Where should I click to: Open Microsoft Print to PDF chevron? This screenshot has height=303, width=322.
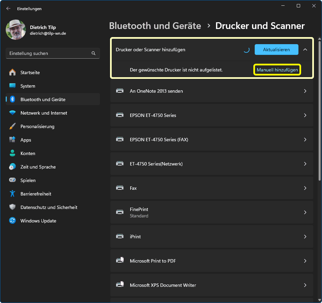305,261
